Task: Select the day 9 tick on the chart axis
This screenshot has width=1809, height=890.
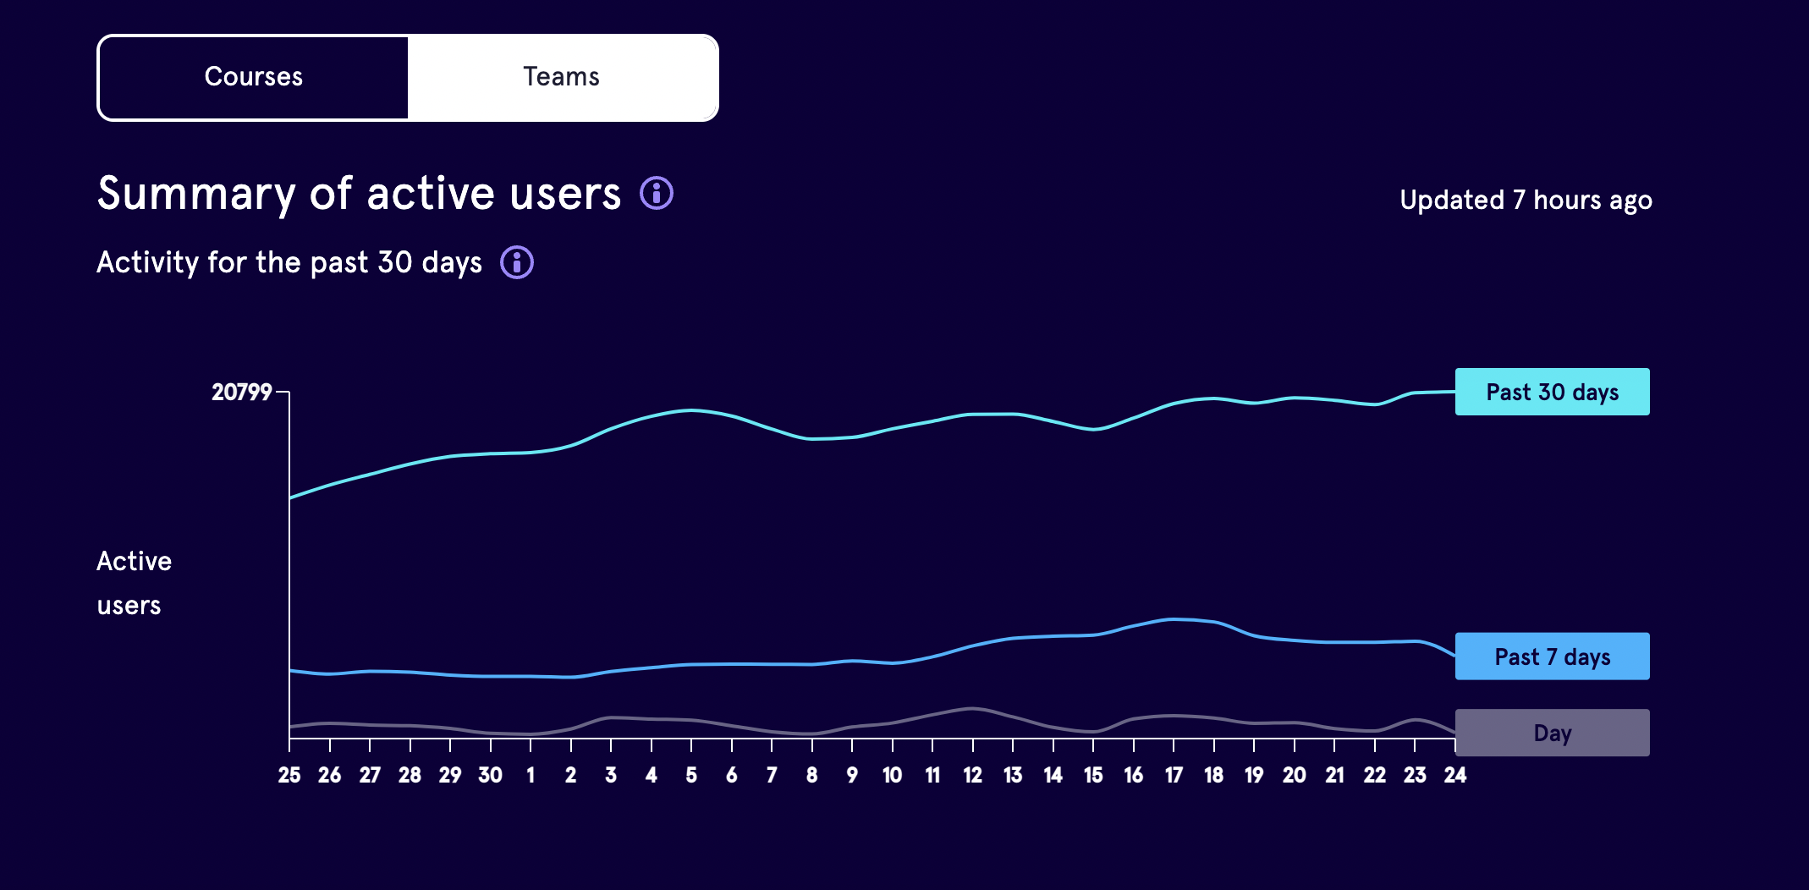Action: (x=852, y=775)
